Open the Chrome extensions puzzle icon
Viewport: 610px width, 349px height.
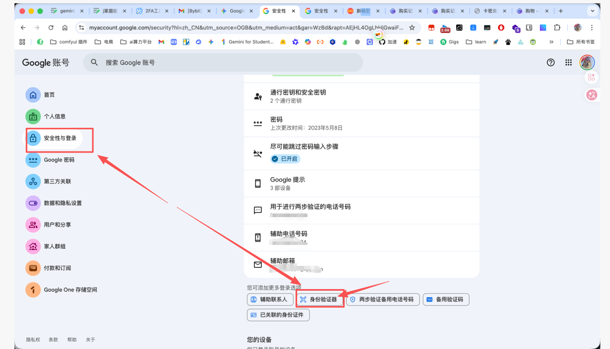[x=557, y=28]
